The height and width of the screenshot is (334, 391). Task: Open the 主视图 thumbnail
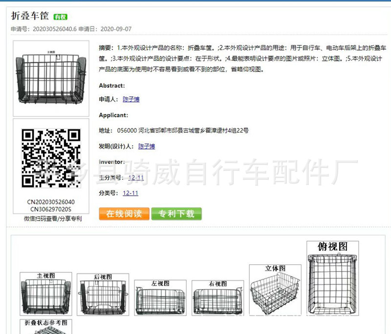46,294
